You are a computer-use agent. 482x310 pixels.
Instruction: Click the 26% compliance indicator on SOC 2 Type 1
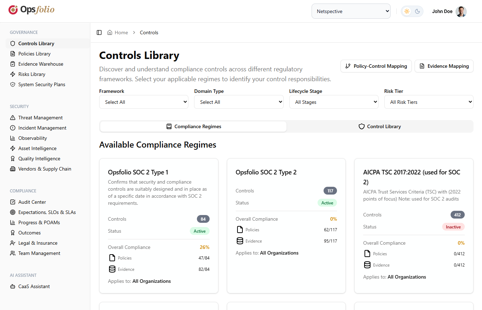click(x=204, y=247)
